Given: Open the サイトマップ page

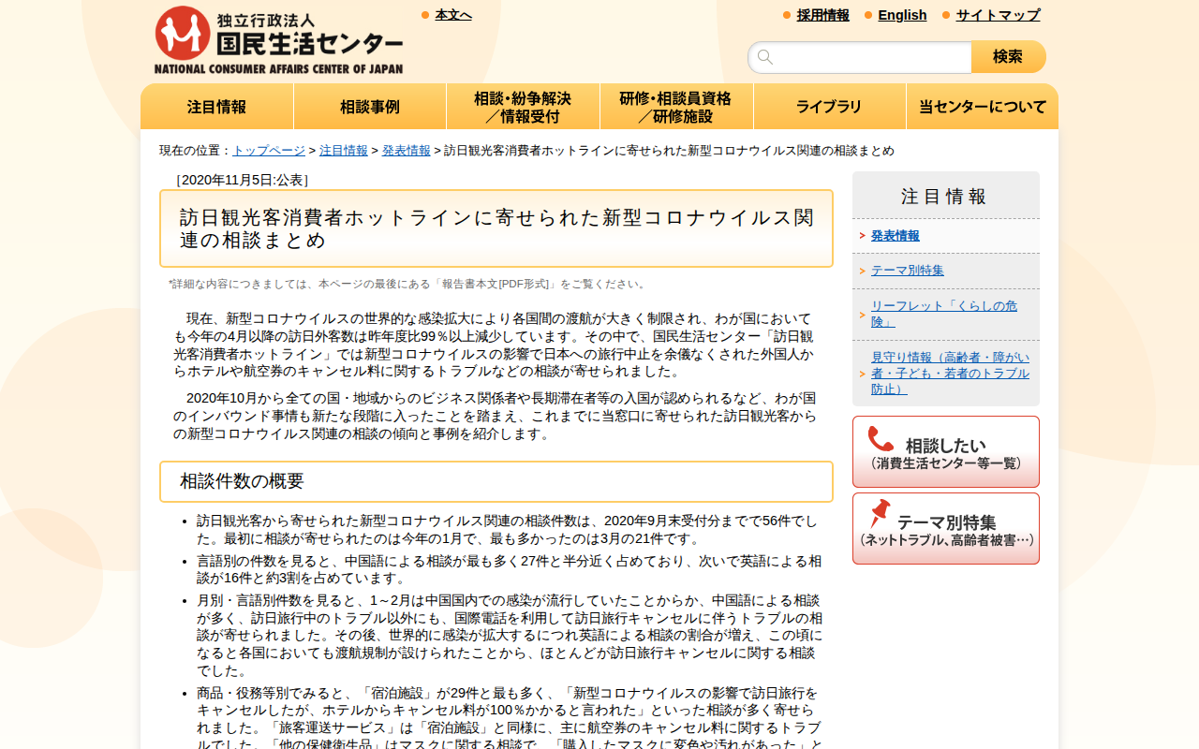Looking at the screenshot, I should click(x=997, y=15).
